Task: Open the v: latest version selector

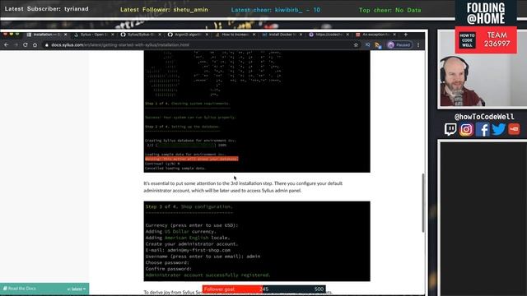Action: click(77, 289)
